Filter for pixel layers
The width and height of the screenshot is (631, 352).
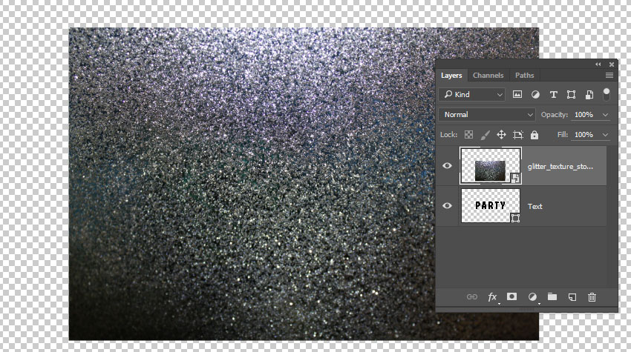pos(517,95)
